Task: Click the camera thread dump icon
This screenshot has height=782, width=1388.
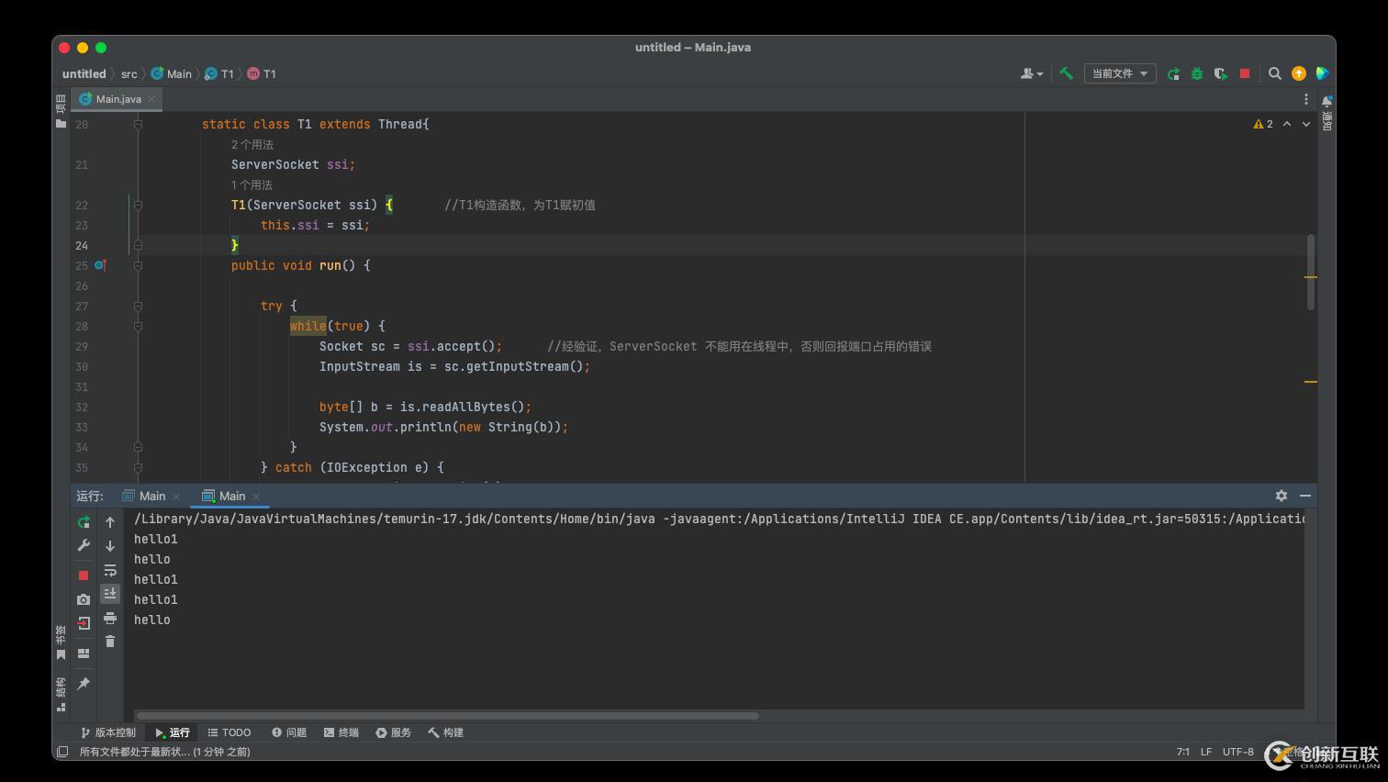Action: point(84,599)
